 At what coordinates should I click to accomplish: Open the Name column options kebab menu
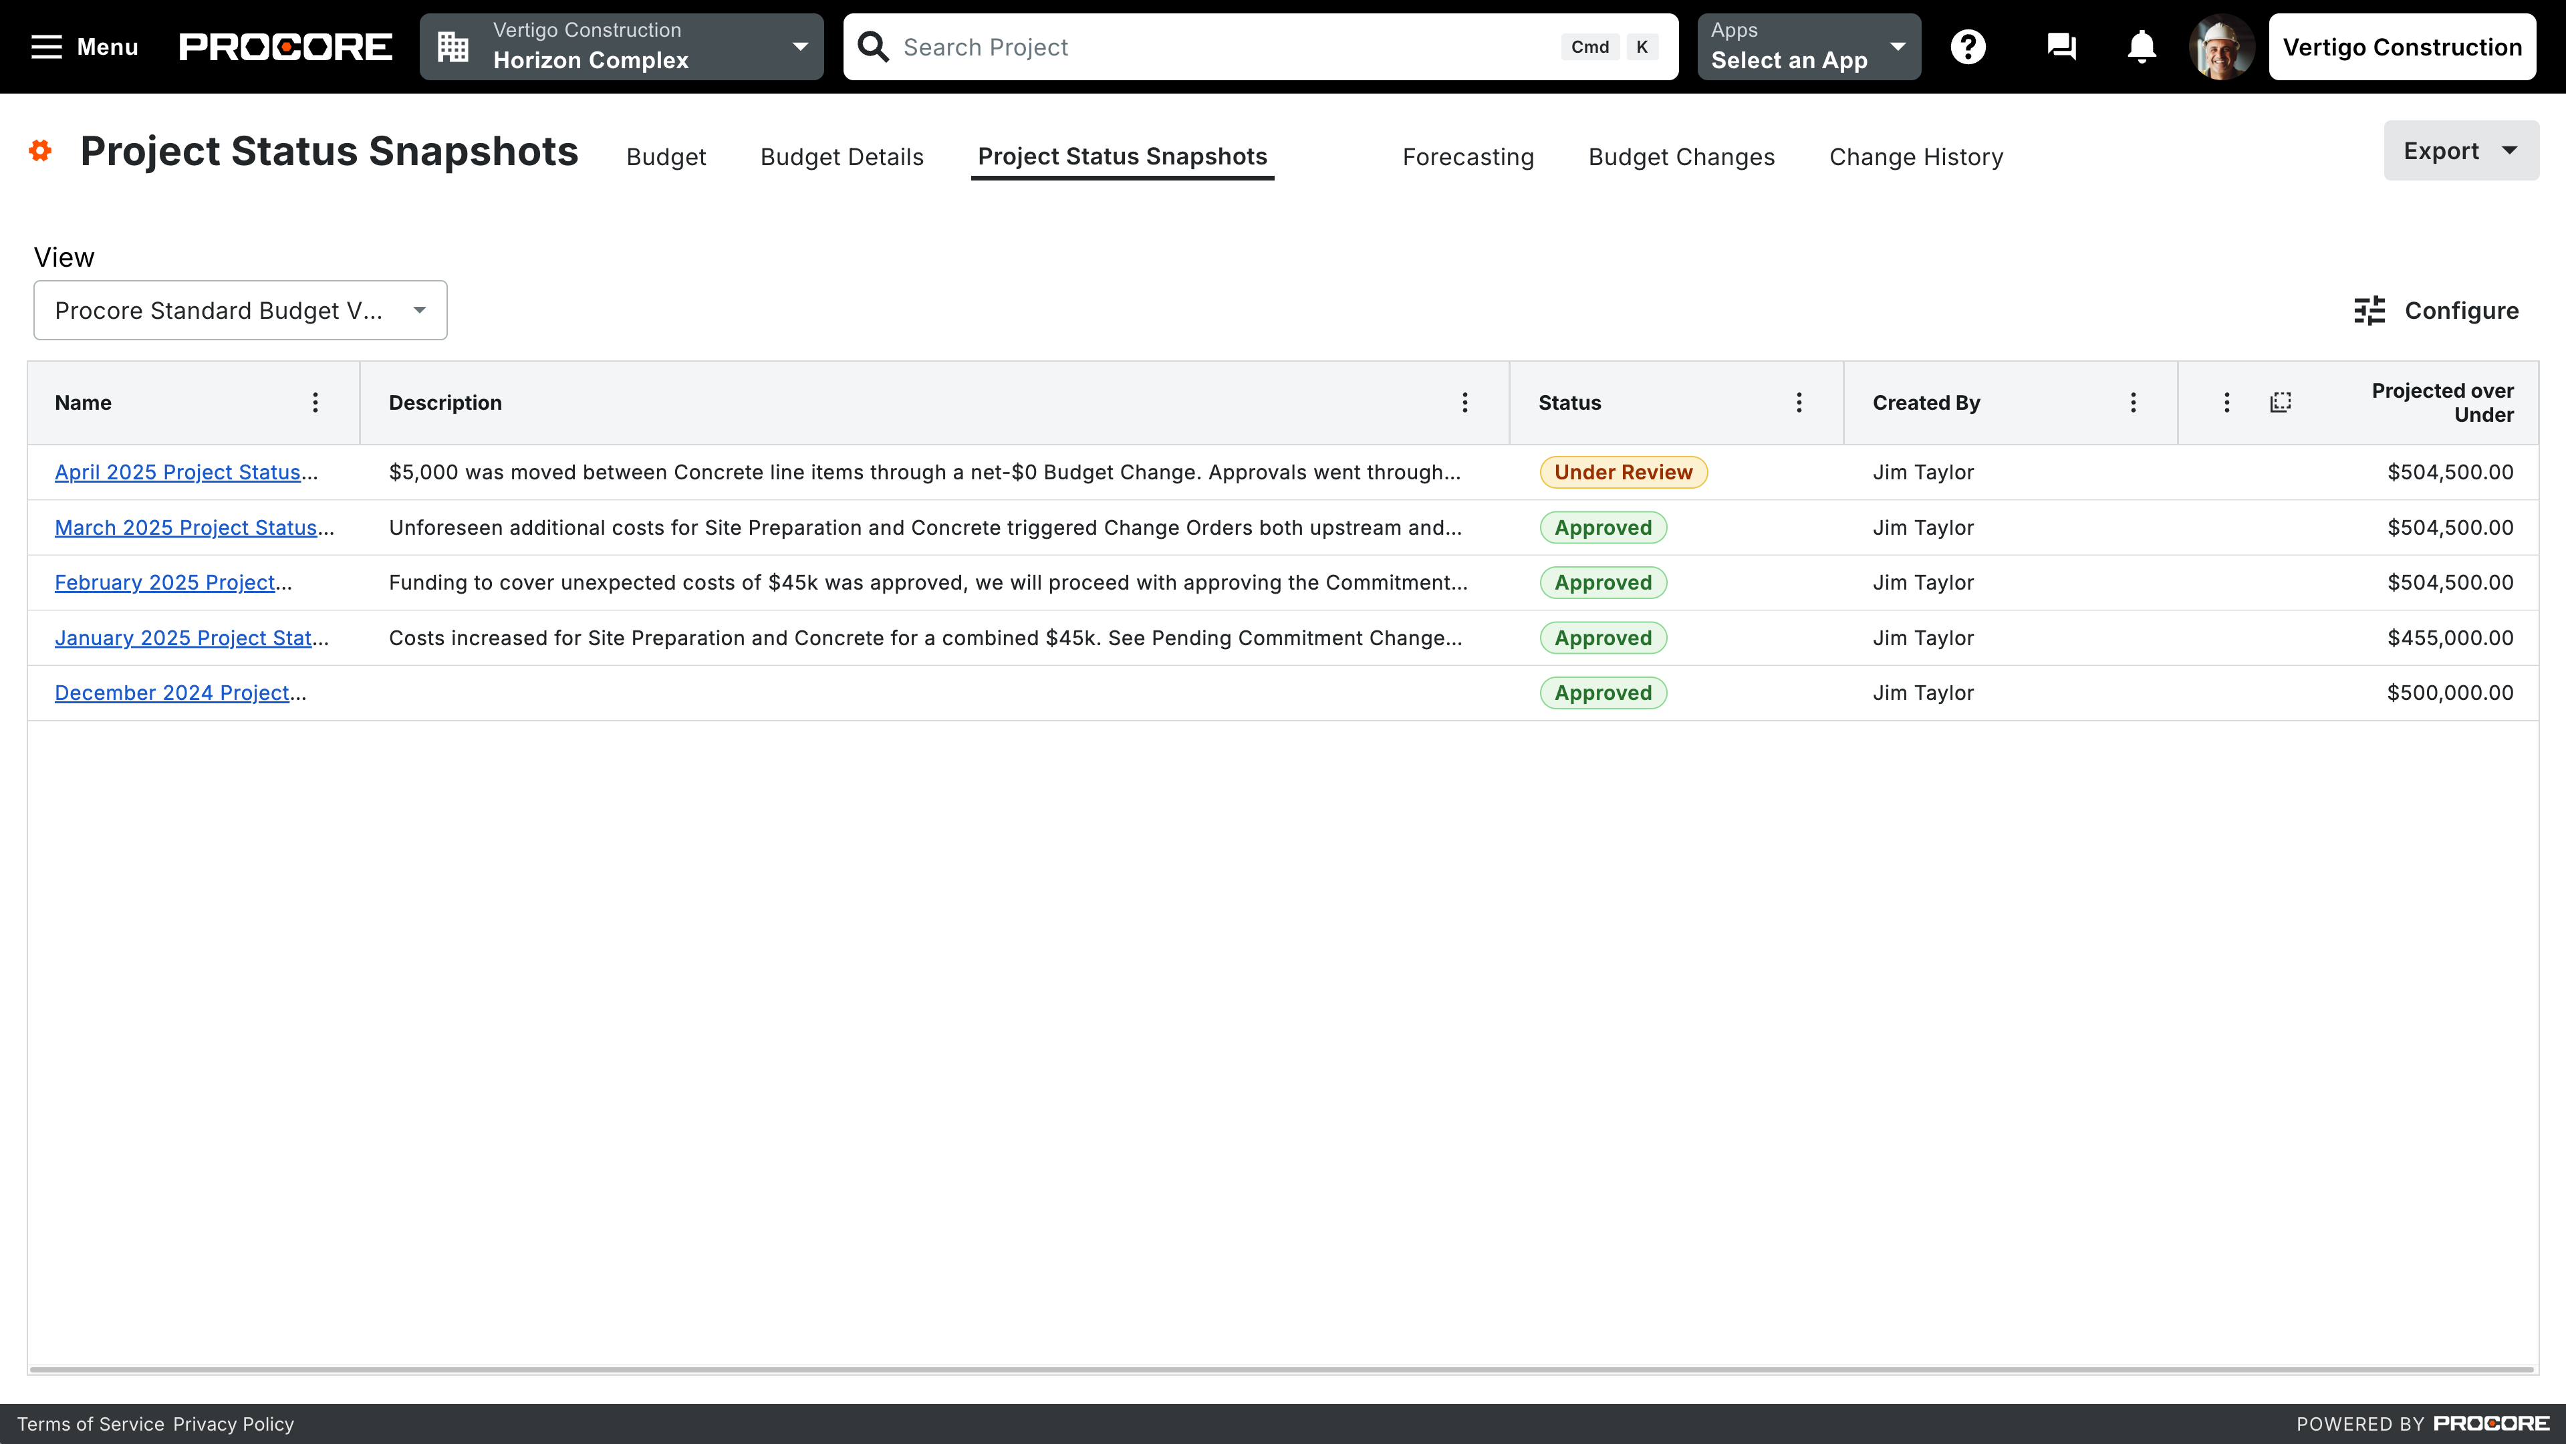pyautogui.click(x=315, y=402)
